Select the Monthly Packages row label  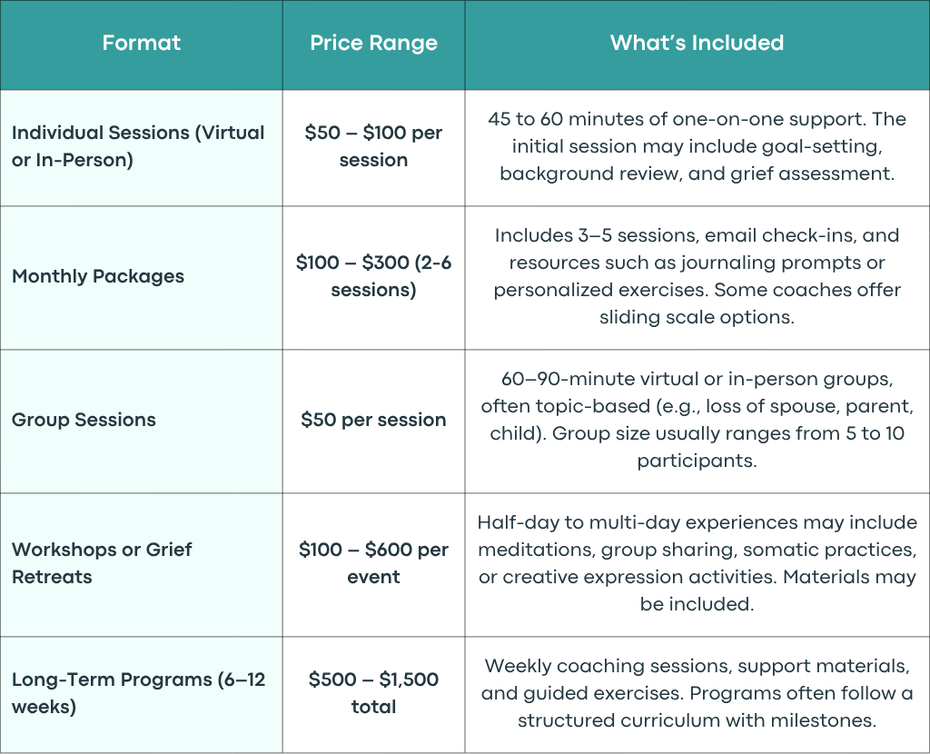98,276
